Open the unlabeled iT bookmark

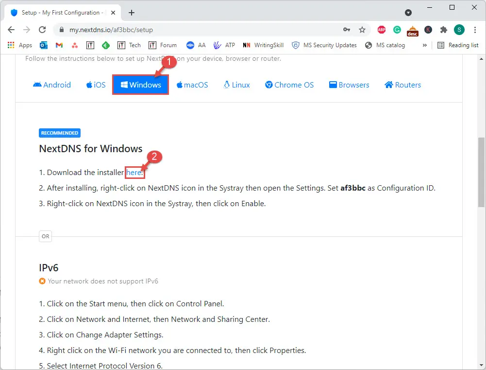tap(90, 45)
